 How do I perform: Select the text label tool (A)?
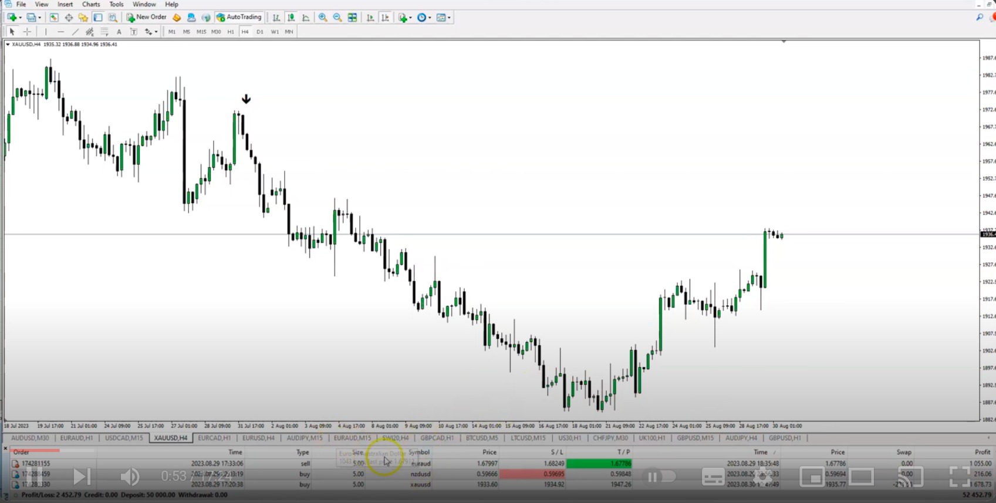click(119, 32)
